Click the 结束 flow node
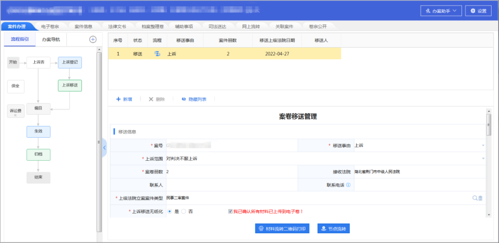Image resolution: width=499 pixels, height=243 pixels. [x=38, y=178]
